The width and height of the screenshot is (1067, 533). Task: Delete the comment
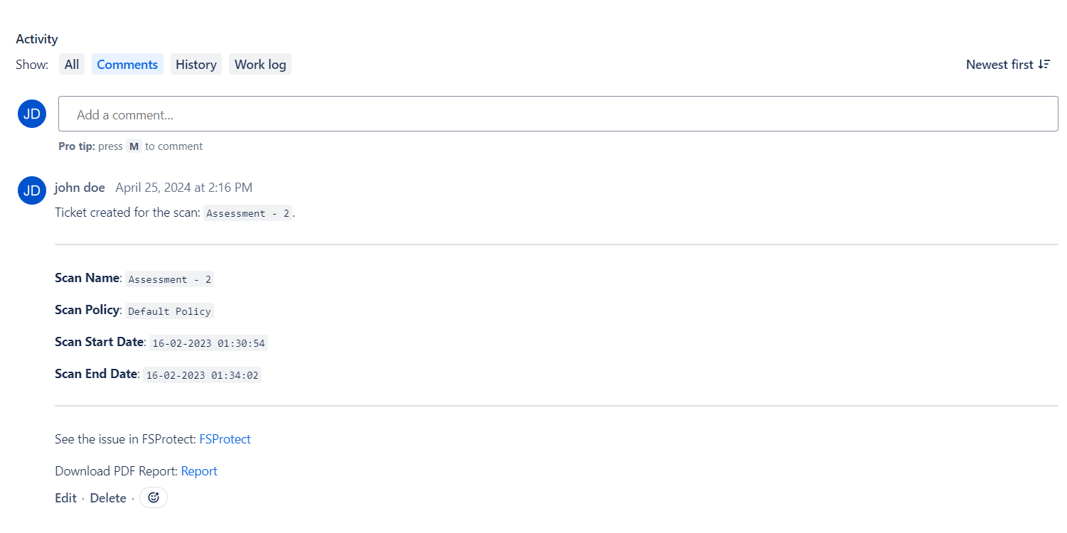coord(108,498)
